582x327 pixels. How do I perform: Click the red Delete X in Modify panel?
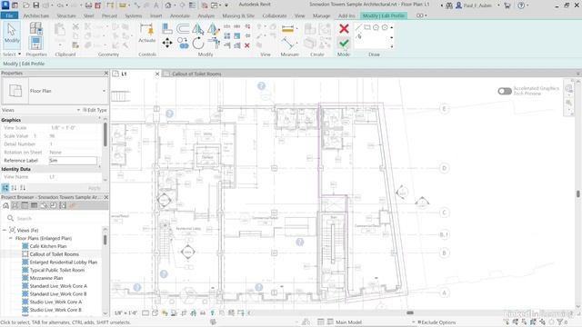pos(246,45)
